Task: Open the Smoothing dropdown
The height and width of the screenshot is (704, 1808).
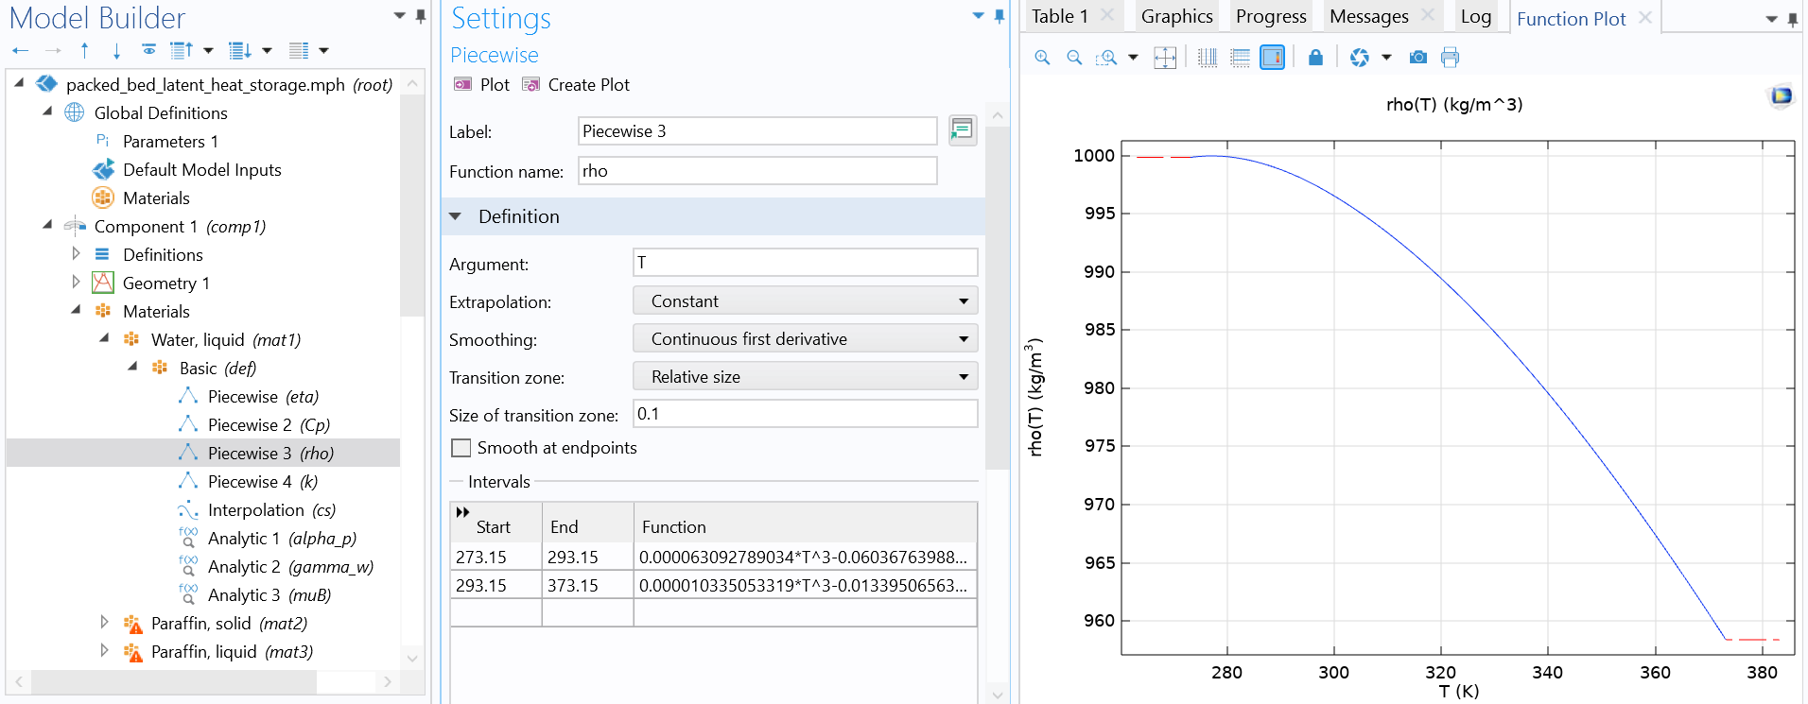Action: click(805, 339)
